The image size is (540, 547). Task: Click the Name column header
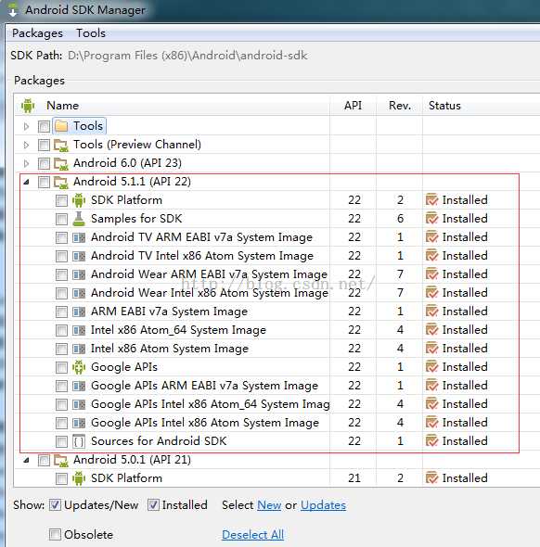point(173,106)
